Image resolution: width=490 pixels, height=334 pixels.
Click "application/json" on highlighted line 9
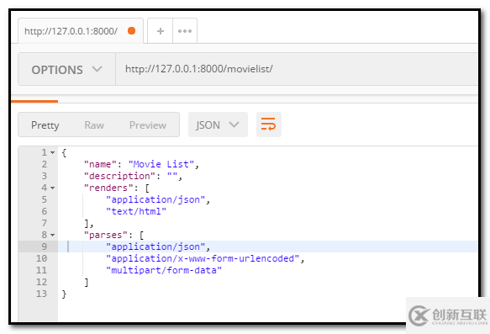pyautogui.click(x=155, y=247)
